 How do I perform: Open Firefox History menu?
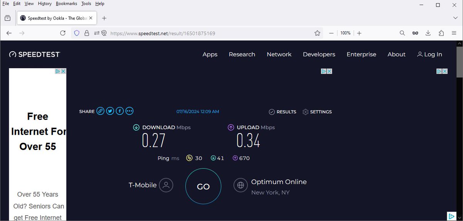coord(45,3)
